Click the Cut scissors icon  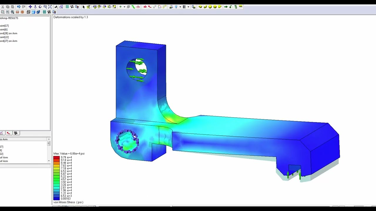tap(3, 7)
